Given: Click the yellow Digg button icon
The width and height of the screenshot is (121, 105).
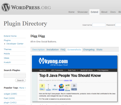Looking at the screenshot, I should pyautogui.click(x=42, y=87).
